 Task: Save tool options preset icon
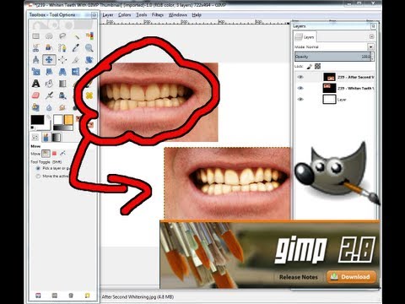click(38, 296)
